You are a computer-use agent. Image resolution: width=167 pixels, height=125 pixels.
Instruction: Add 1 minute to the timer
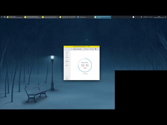85,74
